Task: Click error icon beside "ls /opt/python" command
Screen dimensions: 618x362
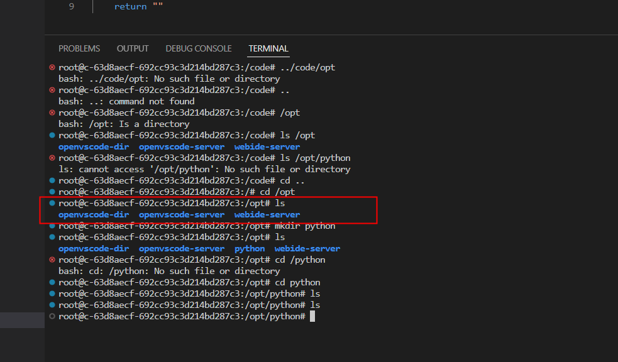Action: point(52,158)
